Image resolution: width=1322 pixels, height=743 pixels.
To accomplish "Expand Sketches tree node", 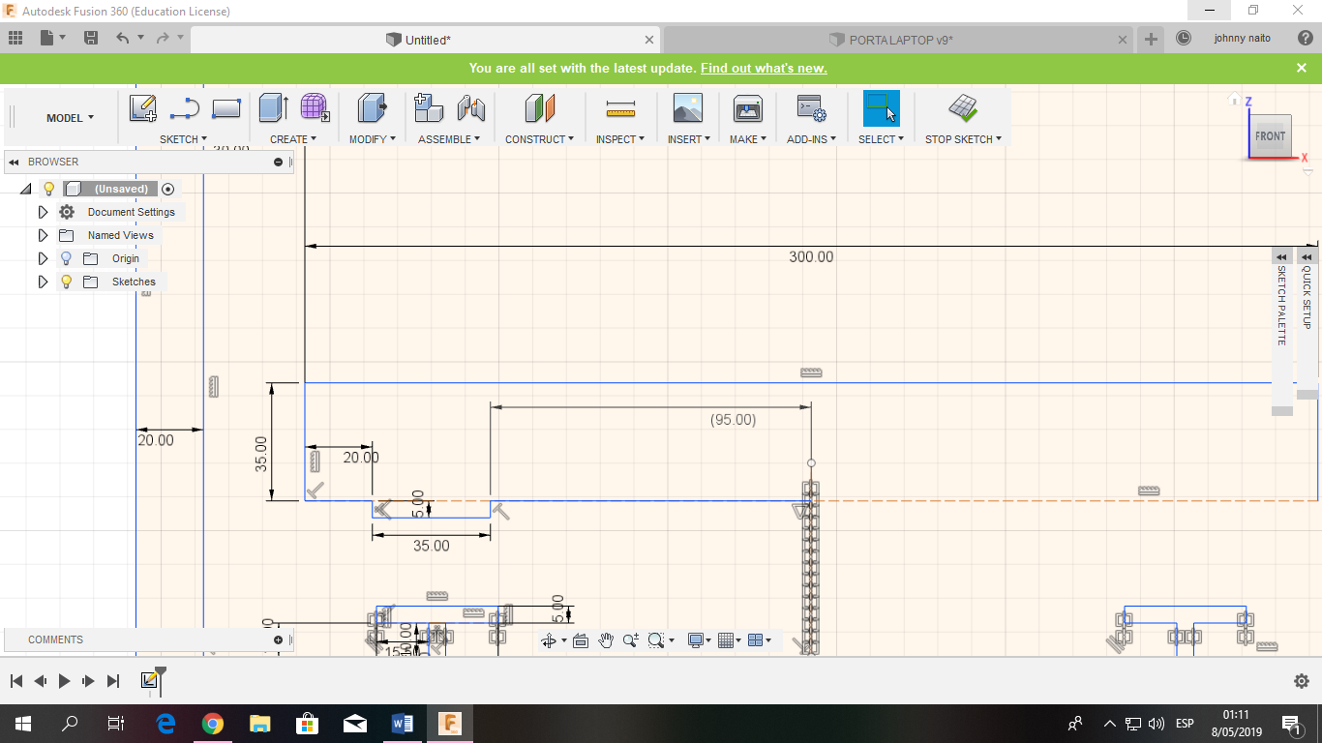I will click(x=43, y=282).
